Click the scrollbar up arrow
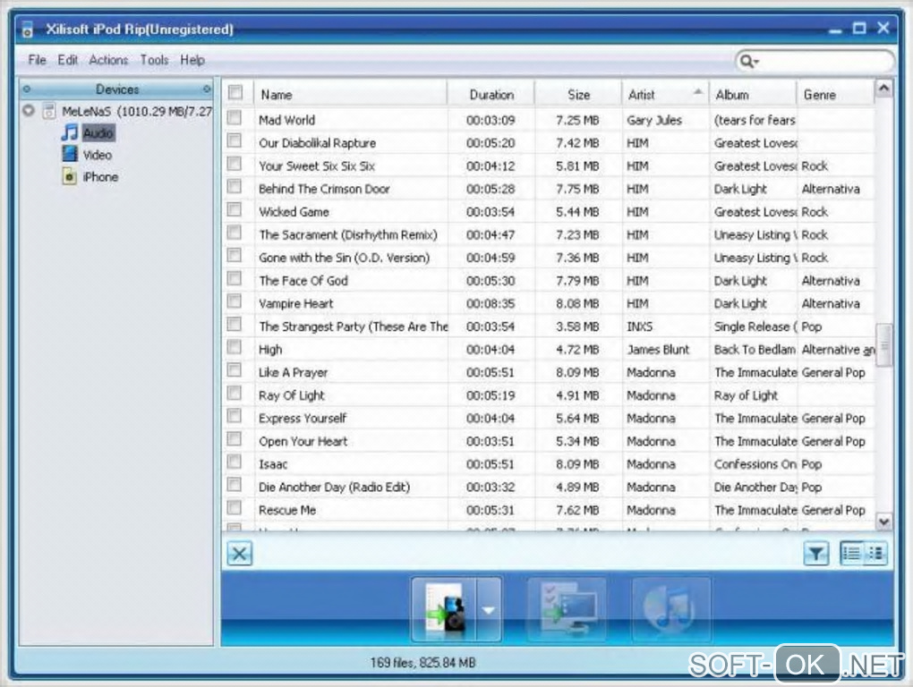The height and width of the screenshot is (687, 913). tap(883, 89)
